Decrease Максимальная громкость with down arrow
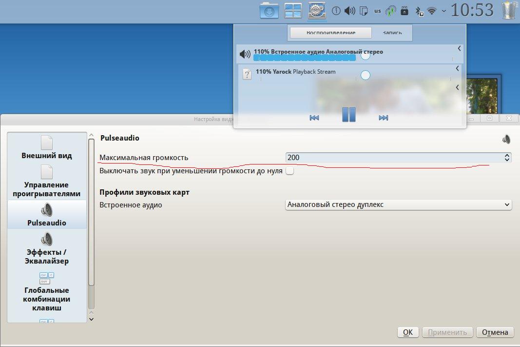 pos(507,160)
